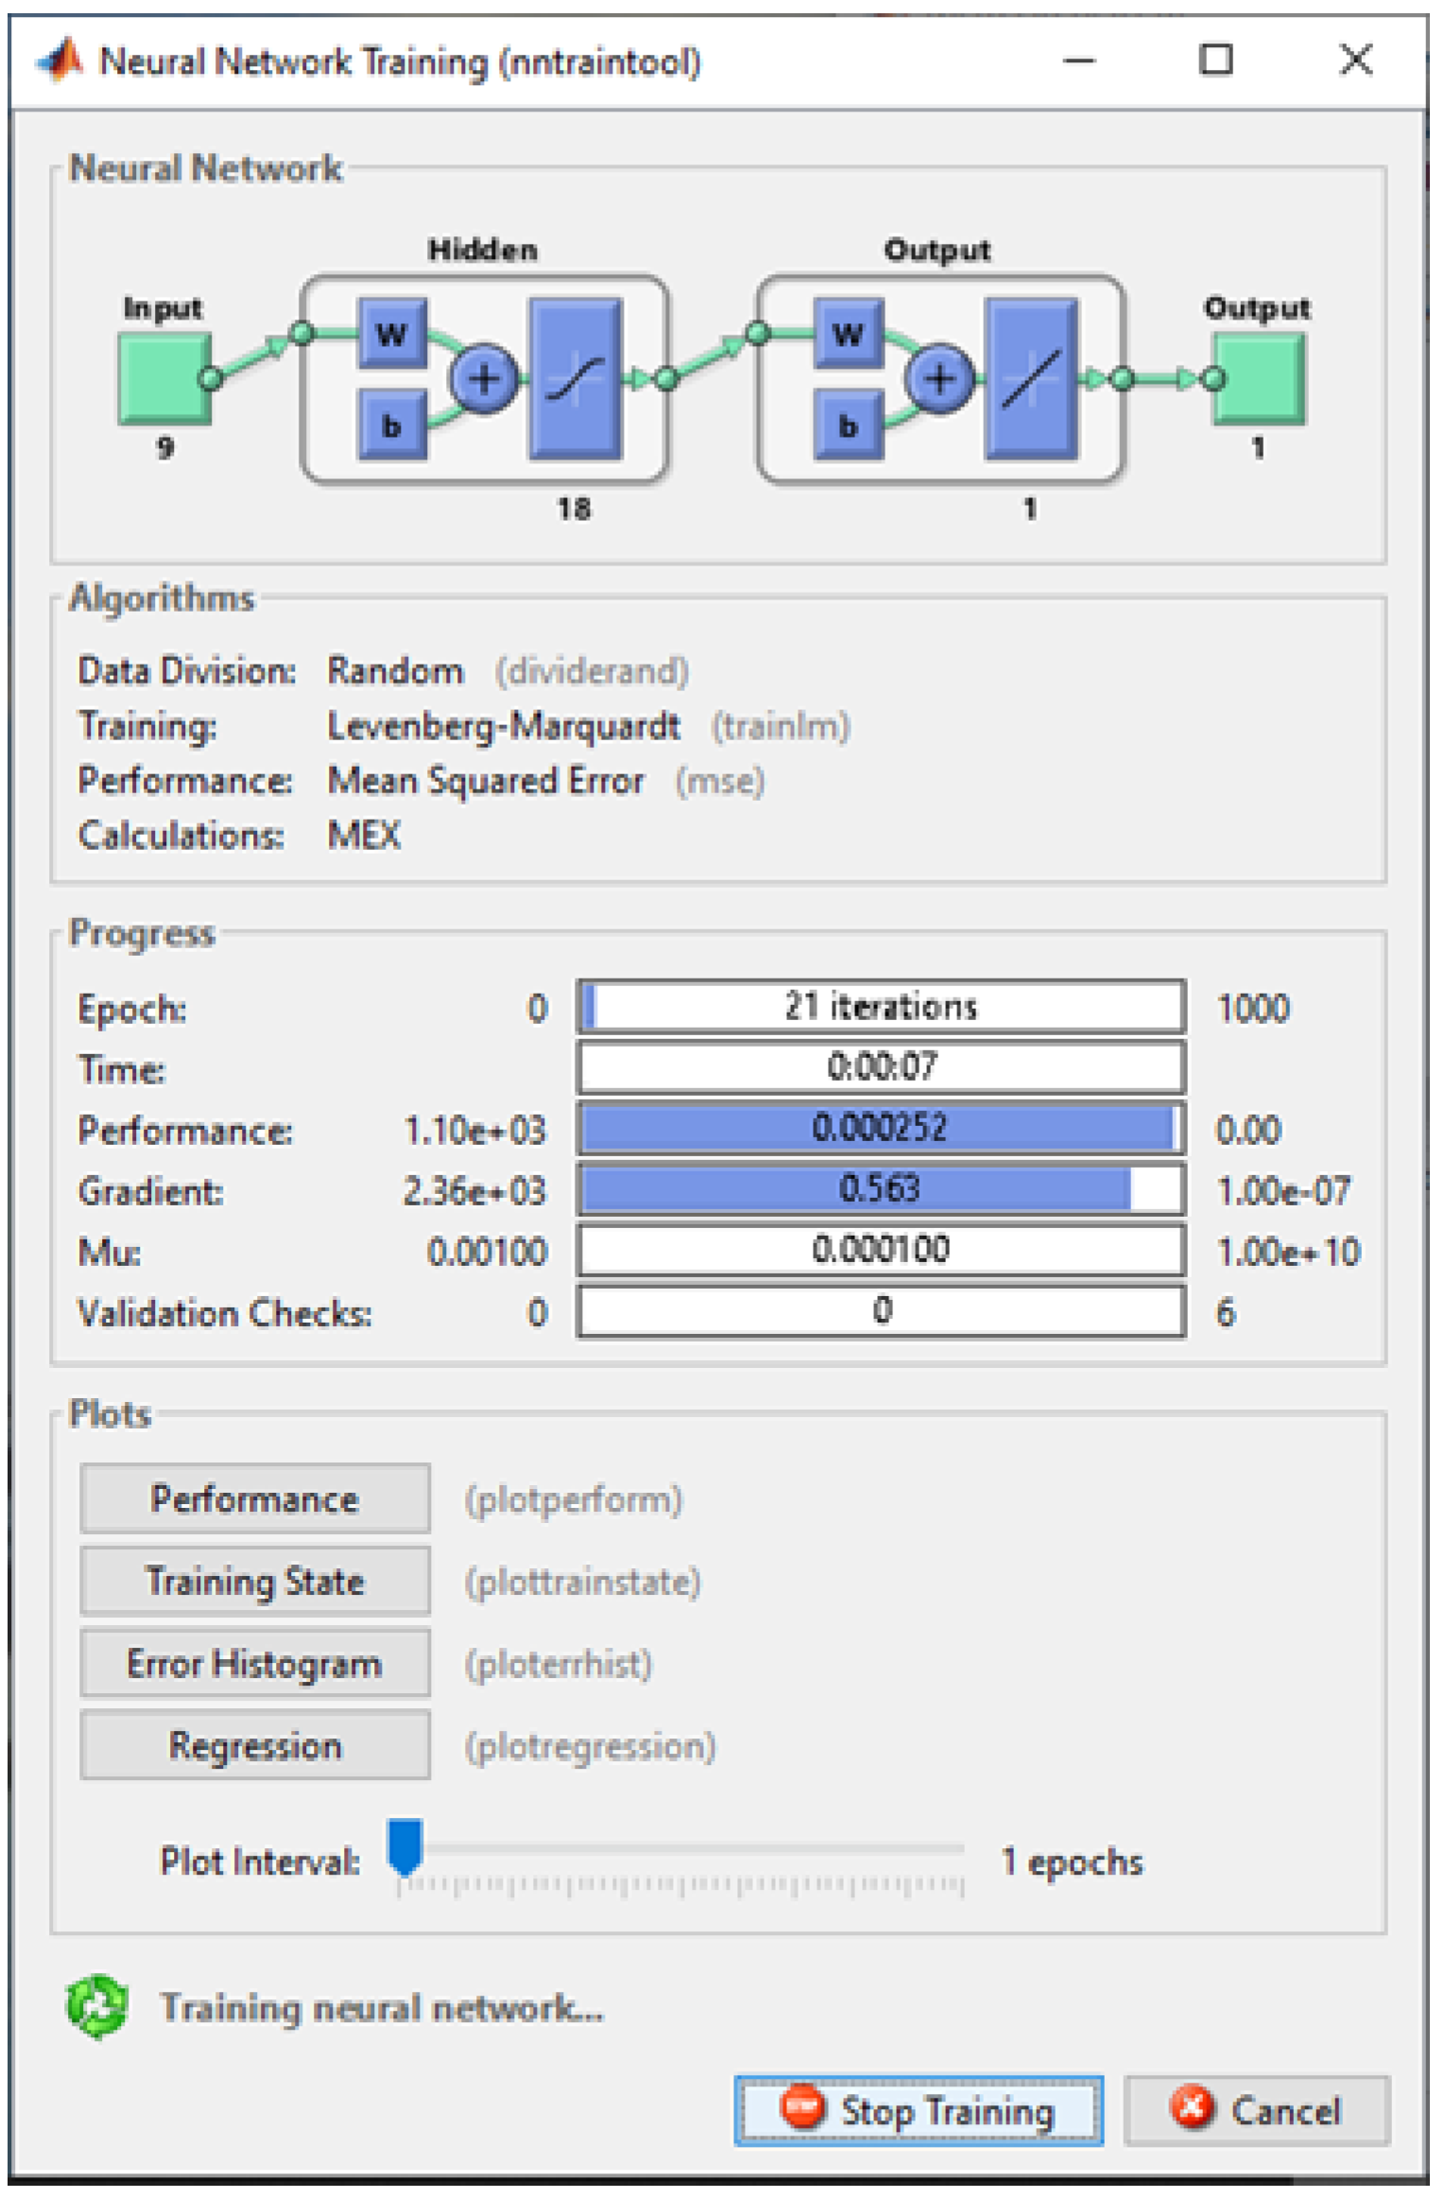Screen dimensions: 1444x2198
Task: Click the green Output block in diagram
Action: (x=1260, y=379)
